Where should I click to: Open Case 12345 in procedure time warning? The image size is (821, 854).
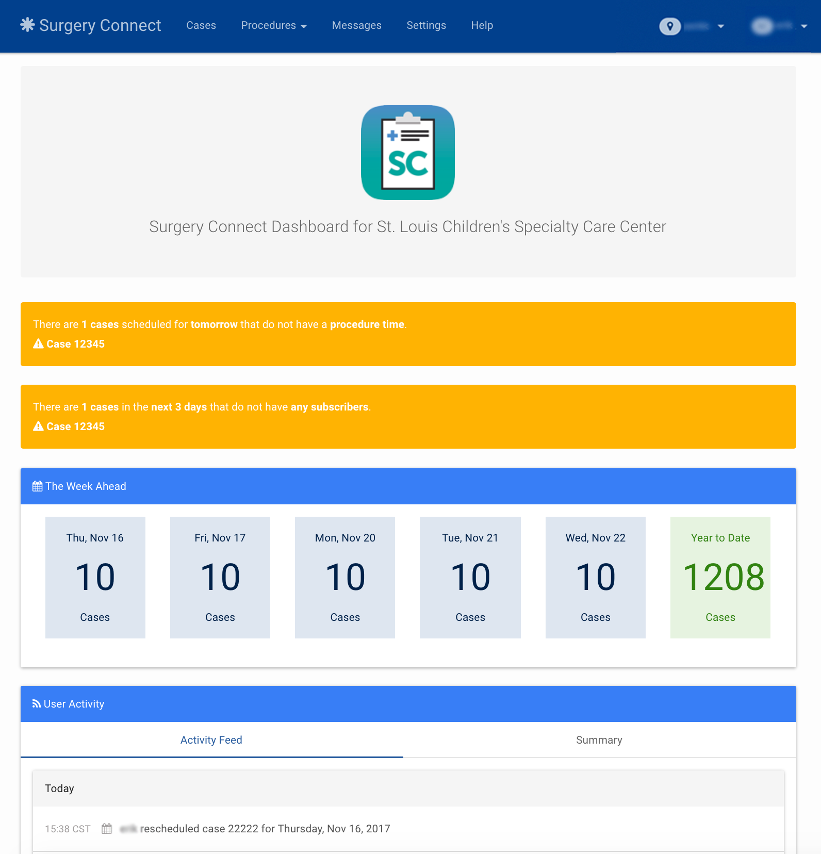click(x=75, y=344)
